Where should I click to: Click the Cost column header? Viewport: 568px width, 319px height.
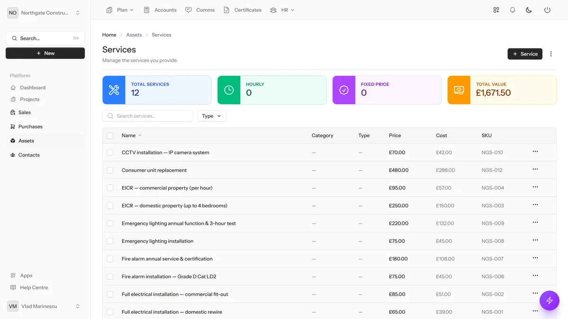pyautogui.click(x=442, y=136)
